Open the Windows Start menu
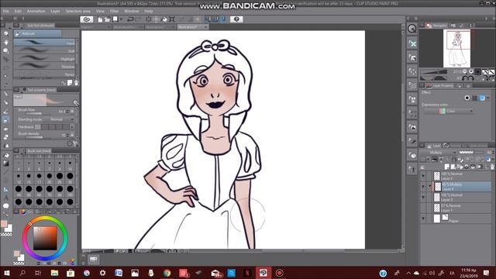Screen dimensions: 496x279 [x=7, y=273]
